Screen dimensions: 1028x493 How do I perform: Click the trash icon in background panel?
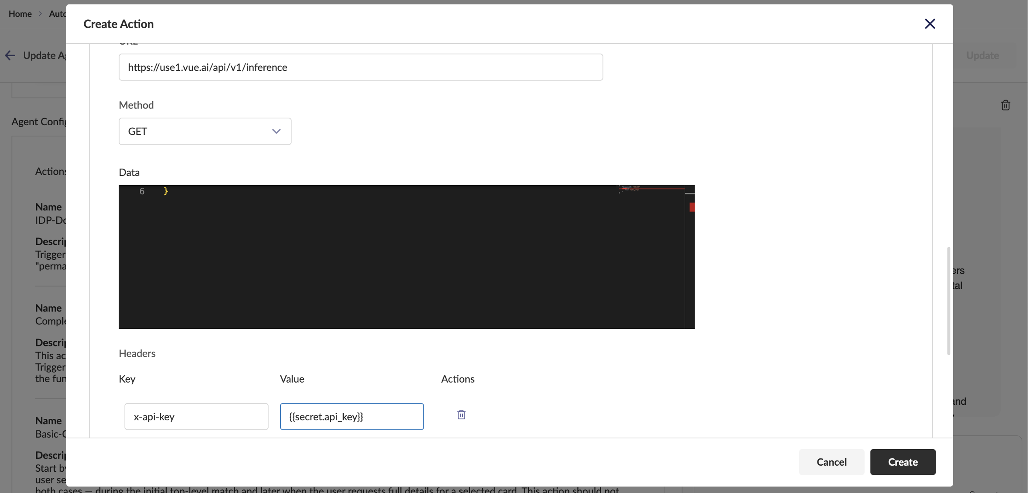coord(1005,105)
